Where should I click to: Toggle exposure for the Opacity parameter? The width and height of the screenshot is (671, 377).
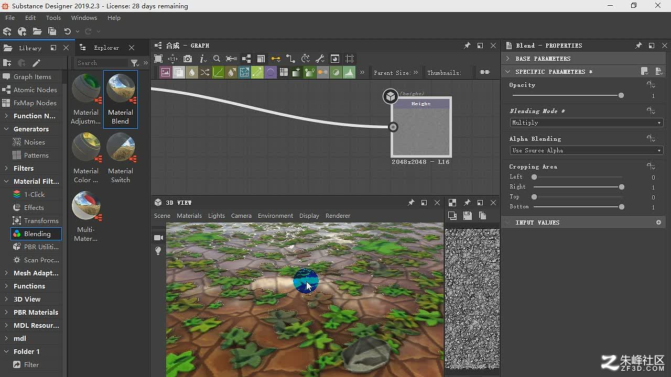pos(651,85)
